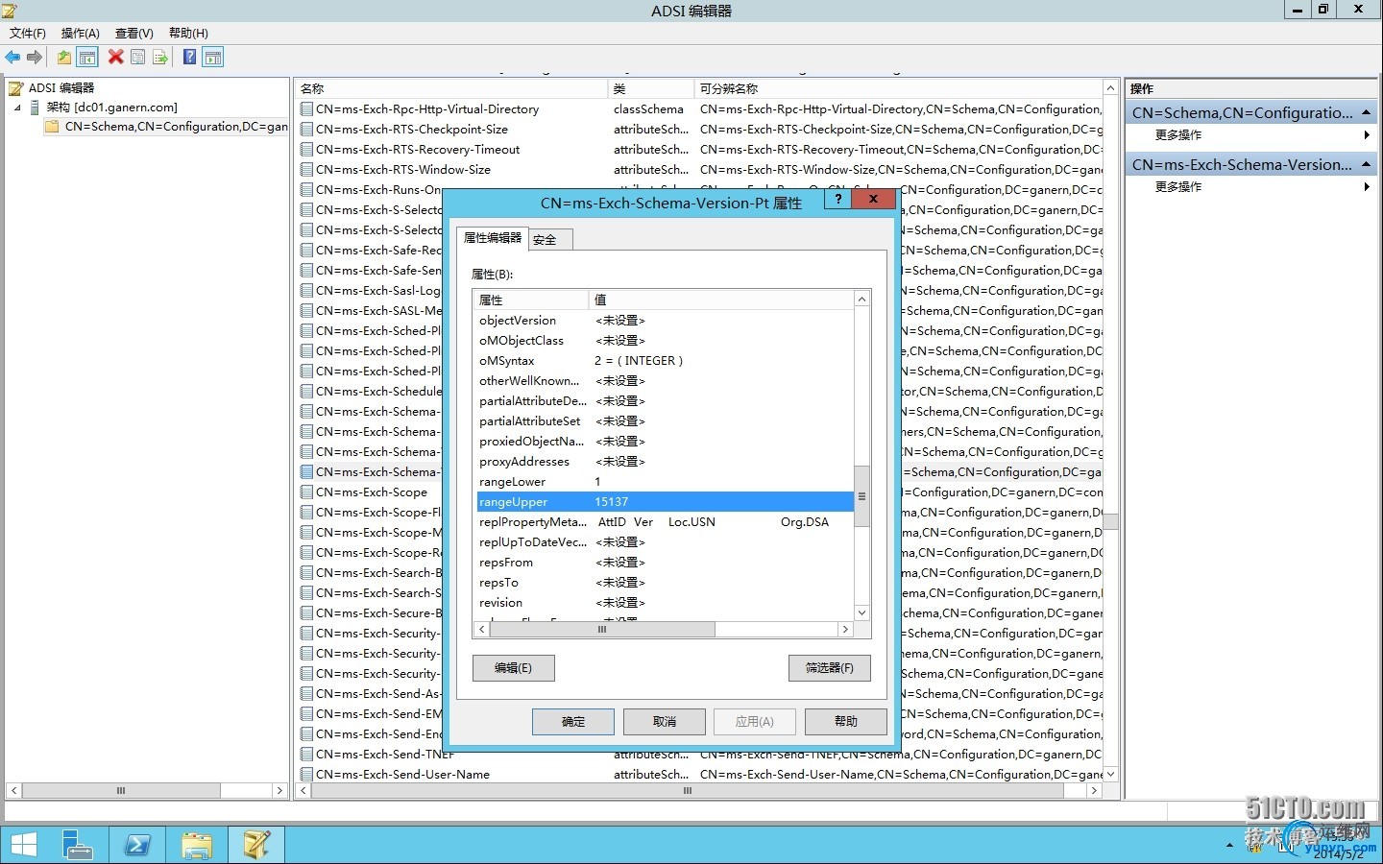Open the 帮助(H) menu
The width and height of the screenshot is (1383, 864).
188,34
